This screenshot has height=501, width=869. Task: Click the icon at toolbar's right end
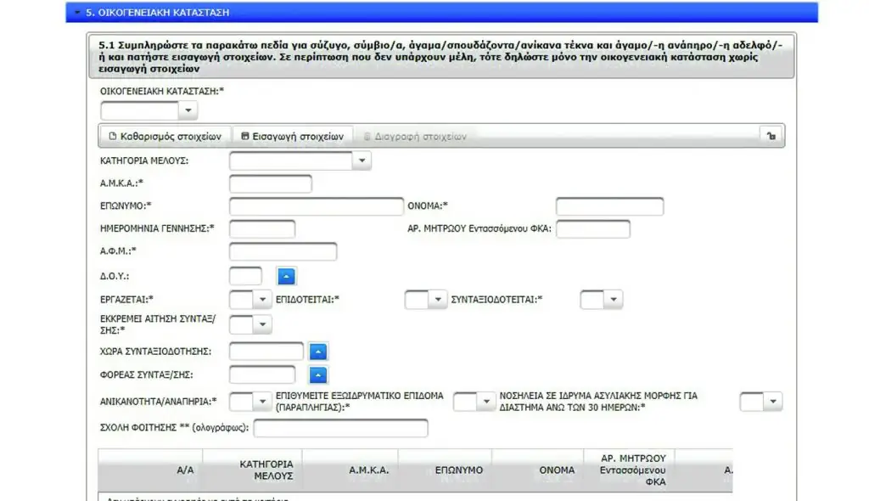[x=771, y=136]
